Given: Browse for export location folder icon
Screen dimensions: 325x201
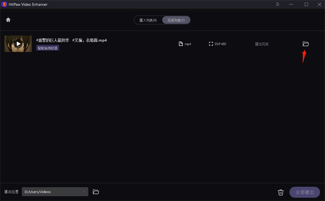Looking at the screenshot, I should click(x=96, y=192).
